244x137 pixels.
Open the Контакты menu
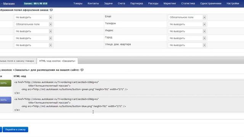93,3
